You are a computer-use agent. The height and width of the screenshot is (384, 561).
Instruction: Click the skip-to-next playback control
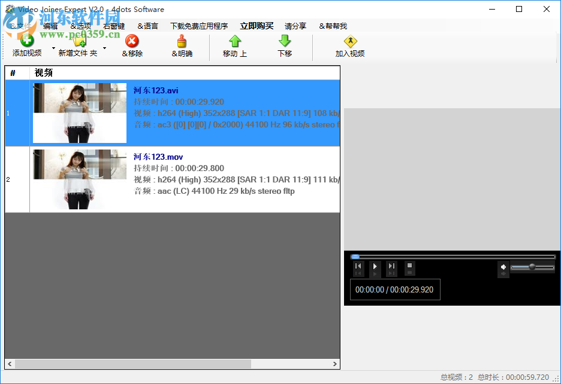tap(391, 266)
